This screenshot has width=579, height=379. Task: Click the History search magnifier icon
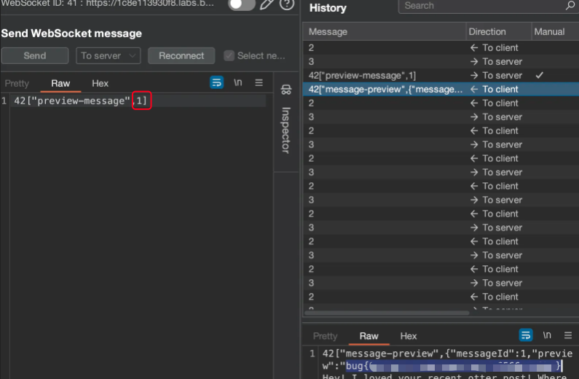coord(570,6)
